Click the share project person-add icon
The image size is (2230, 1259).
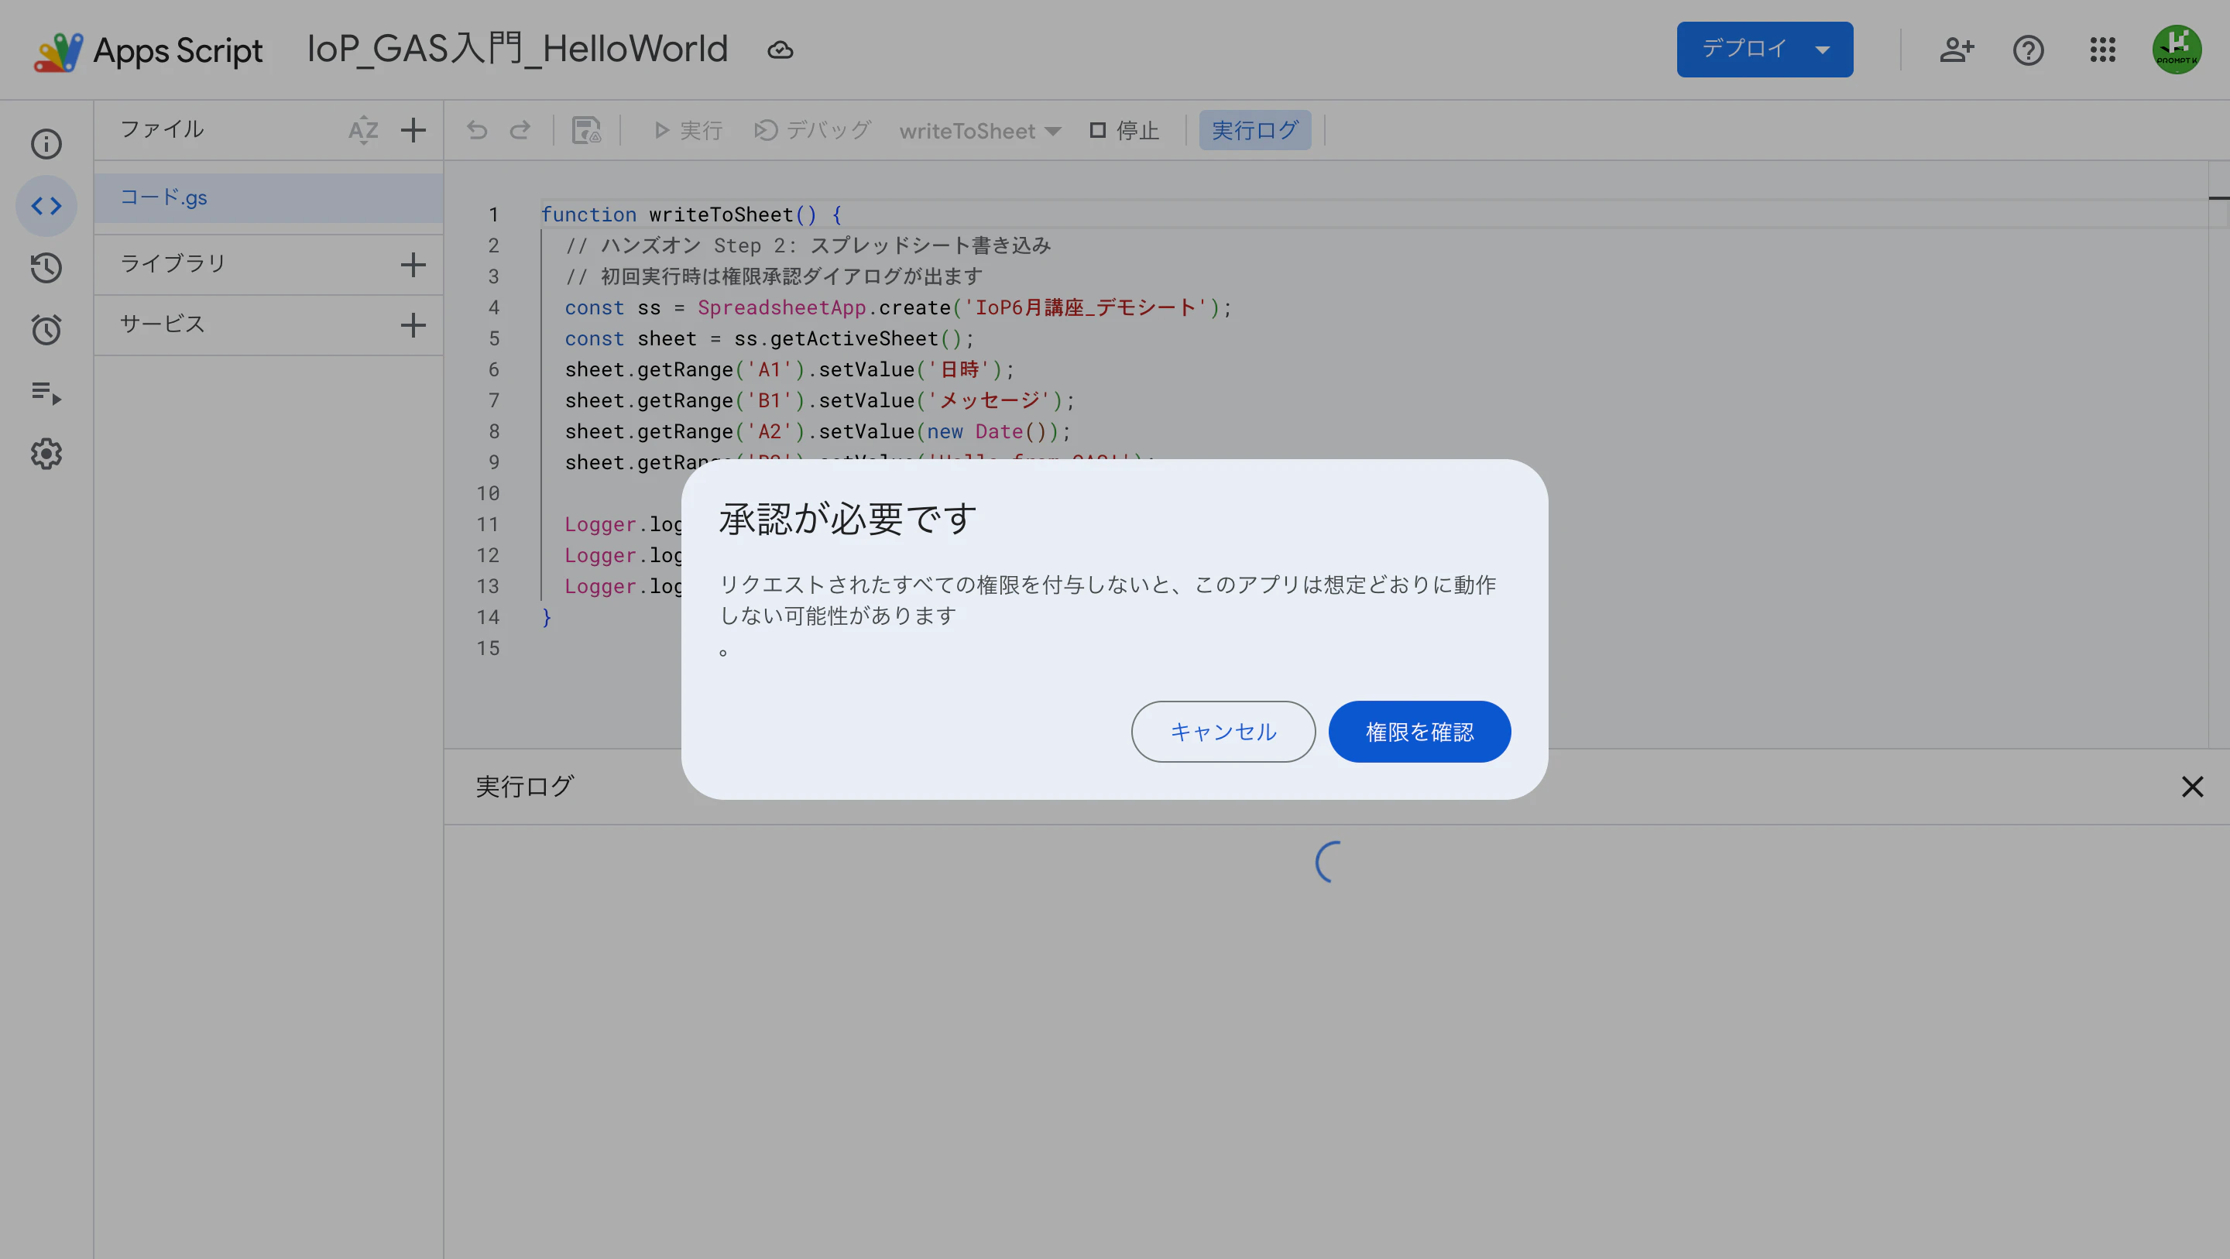(1956, 50)
